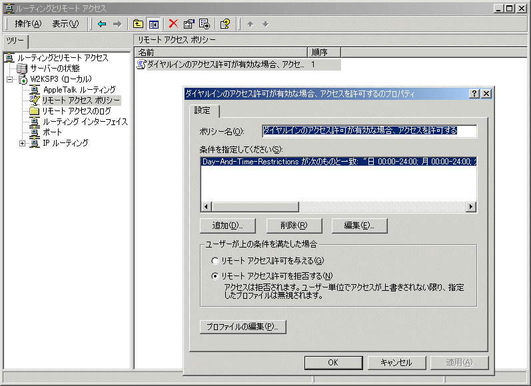Toggle the show/hide console tree icon
This screenshot has width=531, height=386.
click(153, 24)
